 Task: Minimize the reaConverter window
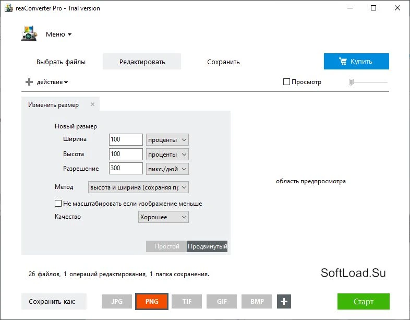(x=350, y=8)
